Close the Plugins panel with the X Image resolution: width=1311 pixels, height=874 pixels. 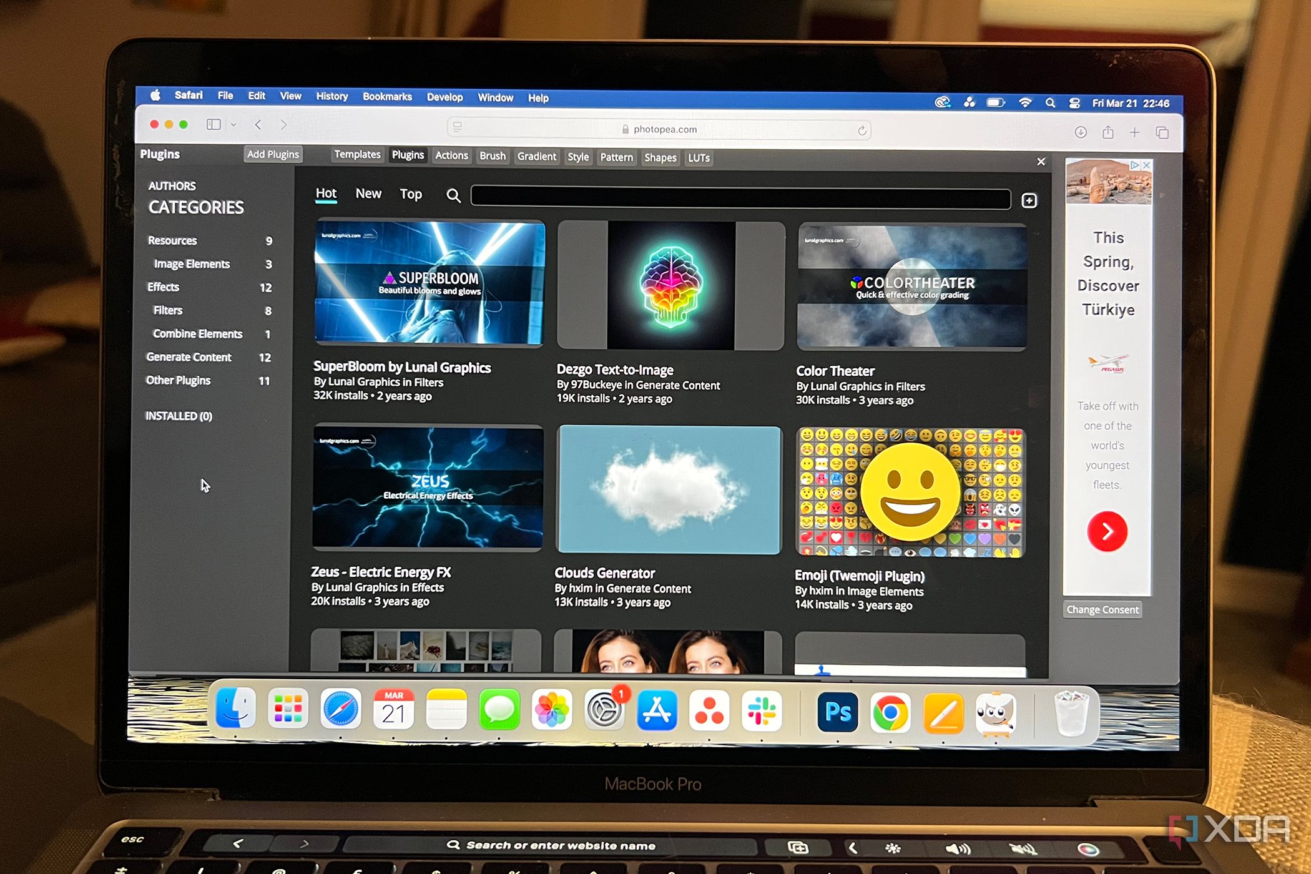1041,162
